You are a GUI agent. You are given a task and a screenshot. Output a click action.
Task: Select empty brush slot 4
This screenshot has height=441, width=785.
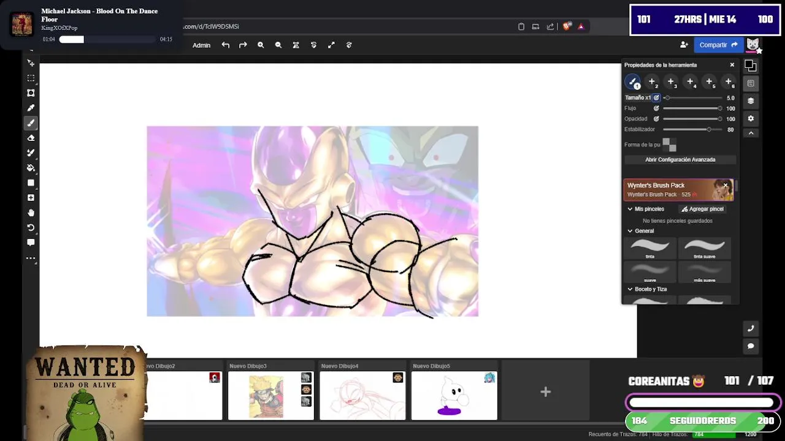tap(691, 81)
